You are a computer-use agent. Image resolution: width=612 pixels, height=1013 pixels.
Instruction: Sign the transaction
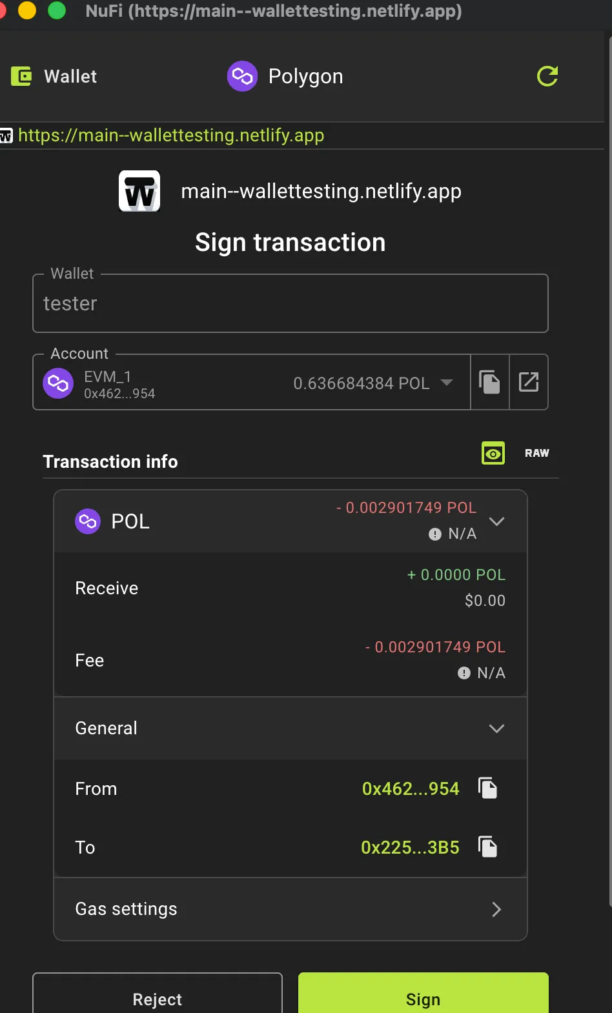coord(423,999)
